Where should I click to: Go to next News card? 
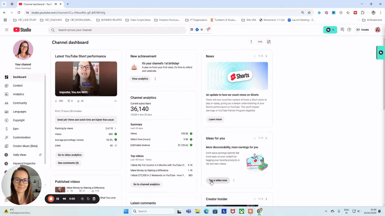click(x=266, y=56)
